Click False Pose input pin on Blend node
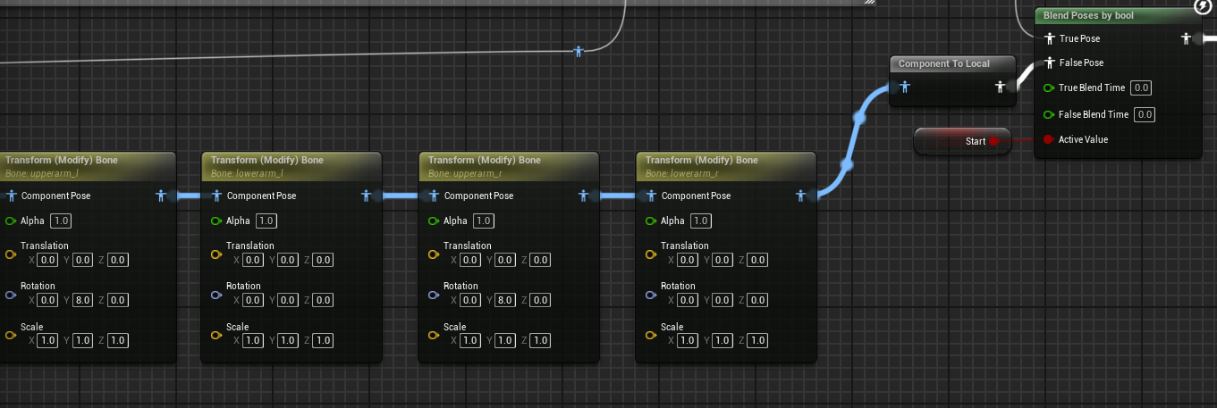1217x408 pixels. [1050, 63]
